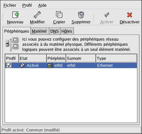The width and height of the screenshot is (142, 134).
Task: Click the plug icon beside Activé
Action: 23,65
